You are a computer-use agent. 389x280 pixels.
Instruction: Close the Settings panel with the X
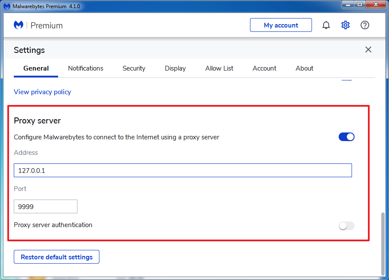[x=368, y=49]
